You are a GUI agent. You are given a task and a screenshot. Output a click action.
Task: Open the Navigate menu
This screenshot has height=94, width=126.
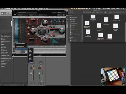[24, 9]
